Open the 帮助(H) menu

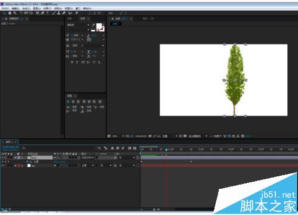click(x=87, y=8)
